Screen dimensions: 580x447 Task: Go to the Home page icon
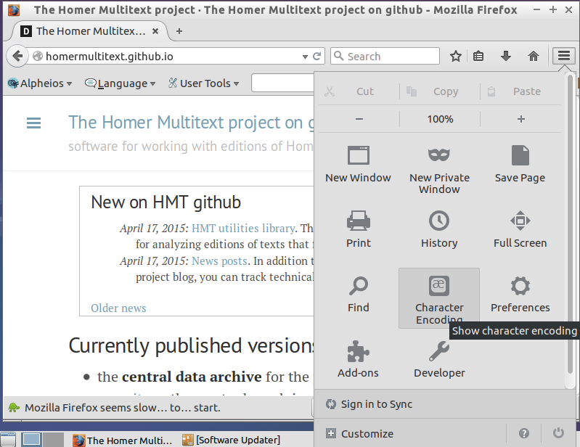[x=533, y=56]
